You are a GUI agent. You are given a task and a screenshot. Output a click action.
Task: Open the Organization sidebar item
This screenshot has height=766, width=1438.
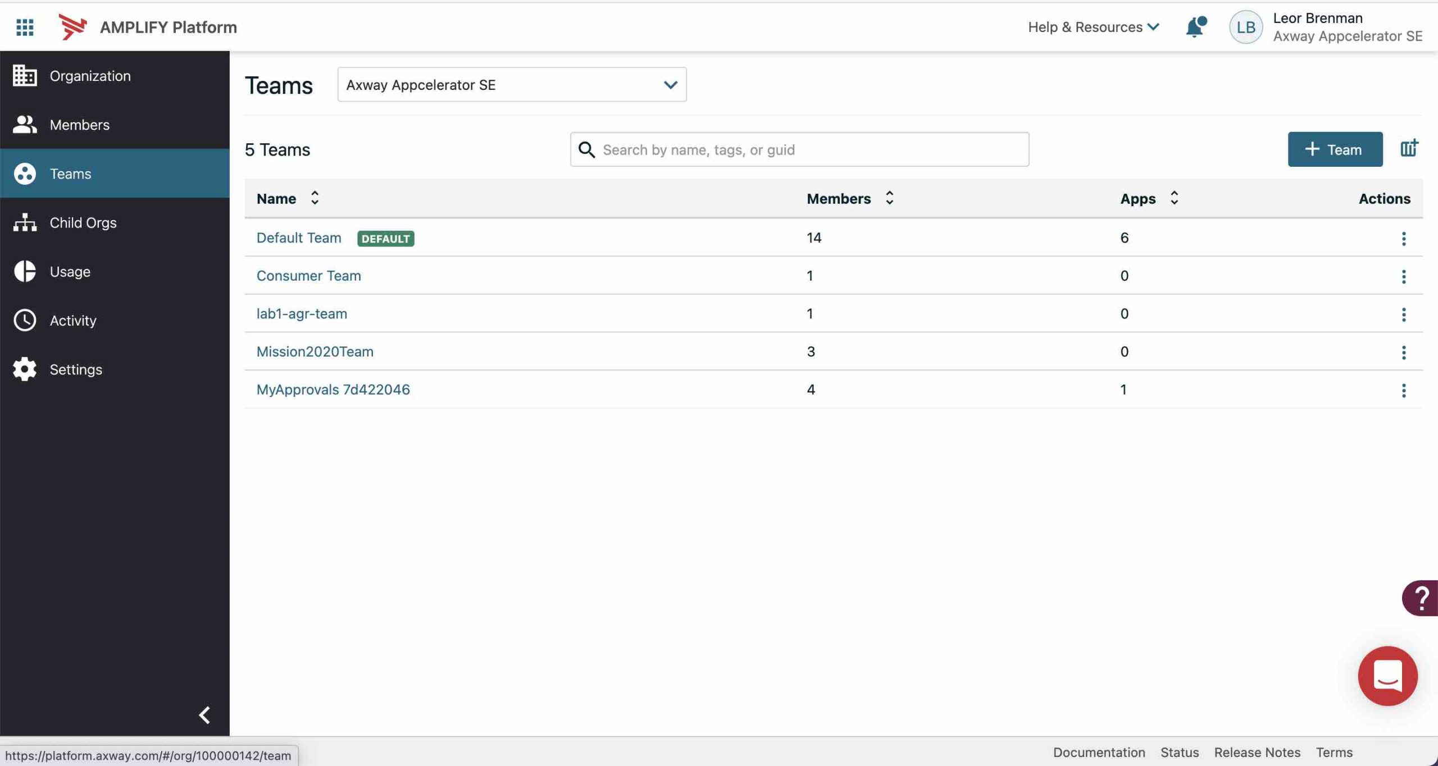115,76
